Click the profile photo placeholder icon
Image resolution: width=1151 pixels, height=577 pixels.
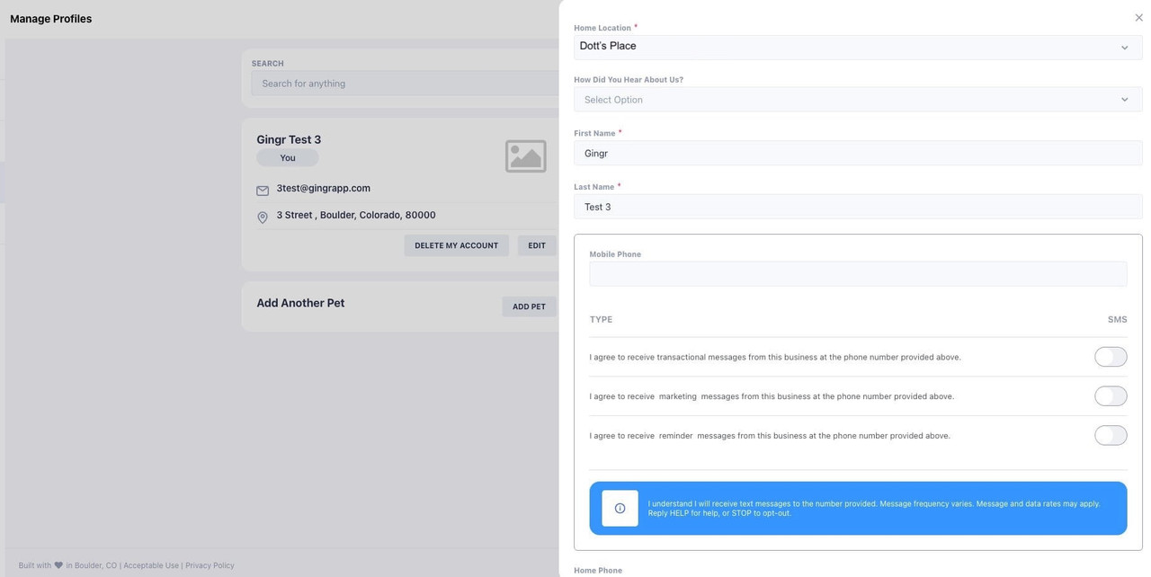526,156
